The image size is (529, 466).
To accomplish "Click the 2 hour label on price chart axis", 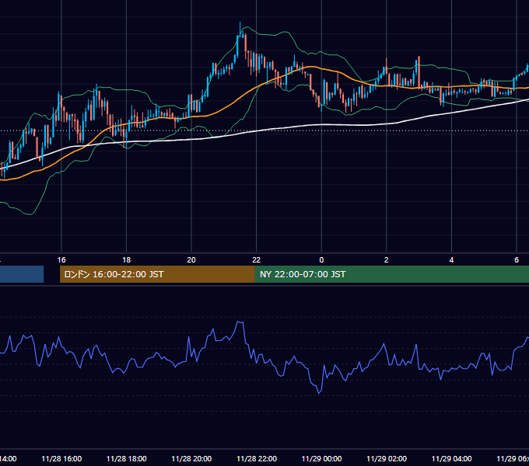I will (387, 260).
